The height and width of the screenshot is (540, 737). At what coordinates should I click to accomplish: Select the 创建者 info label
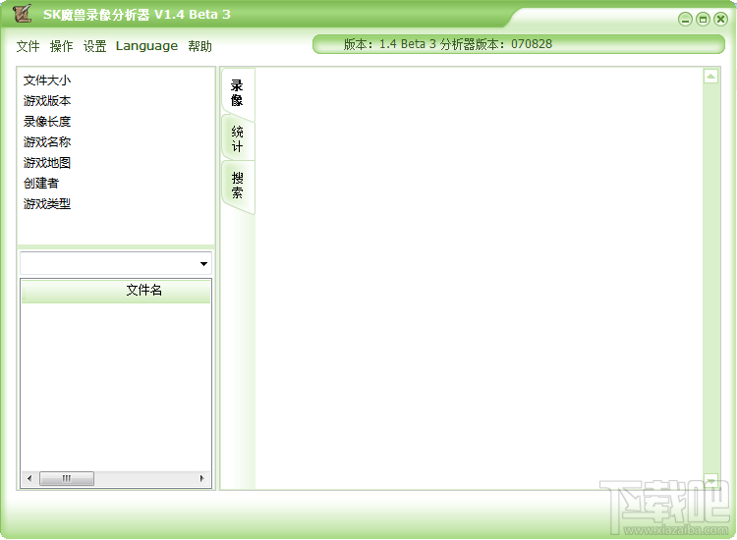tap(41, 184)
